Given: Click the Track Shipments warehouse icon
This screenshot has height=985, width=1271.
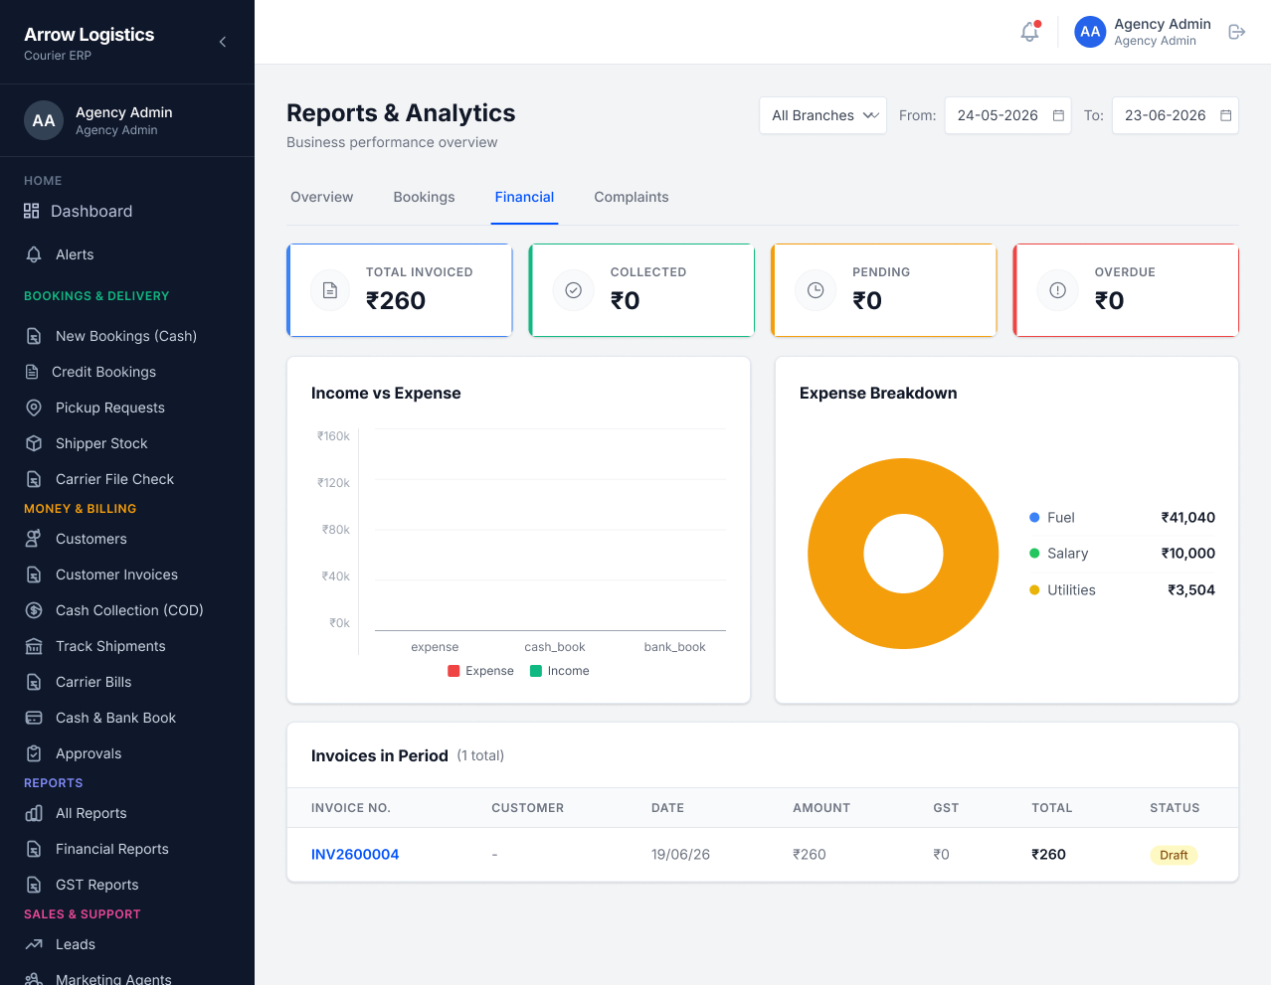Looking at the screenshot, I should point(34,646).
